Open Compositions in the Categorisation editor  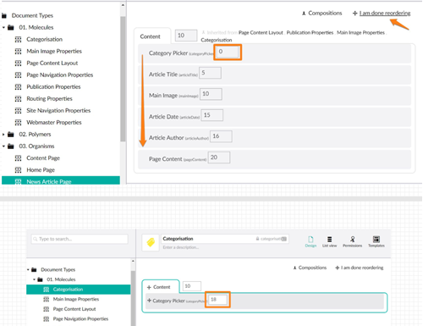click(312, 268)
